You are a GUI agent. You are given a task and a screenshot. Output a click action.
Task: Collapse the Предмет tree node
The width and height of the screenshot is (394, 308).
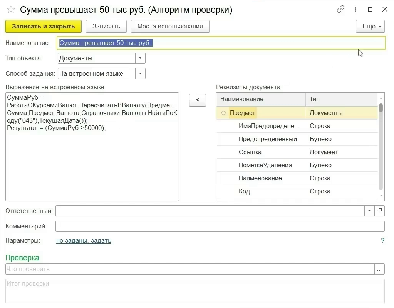tap(224, 113)
